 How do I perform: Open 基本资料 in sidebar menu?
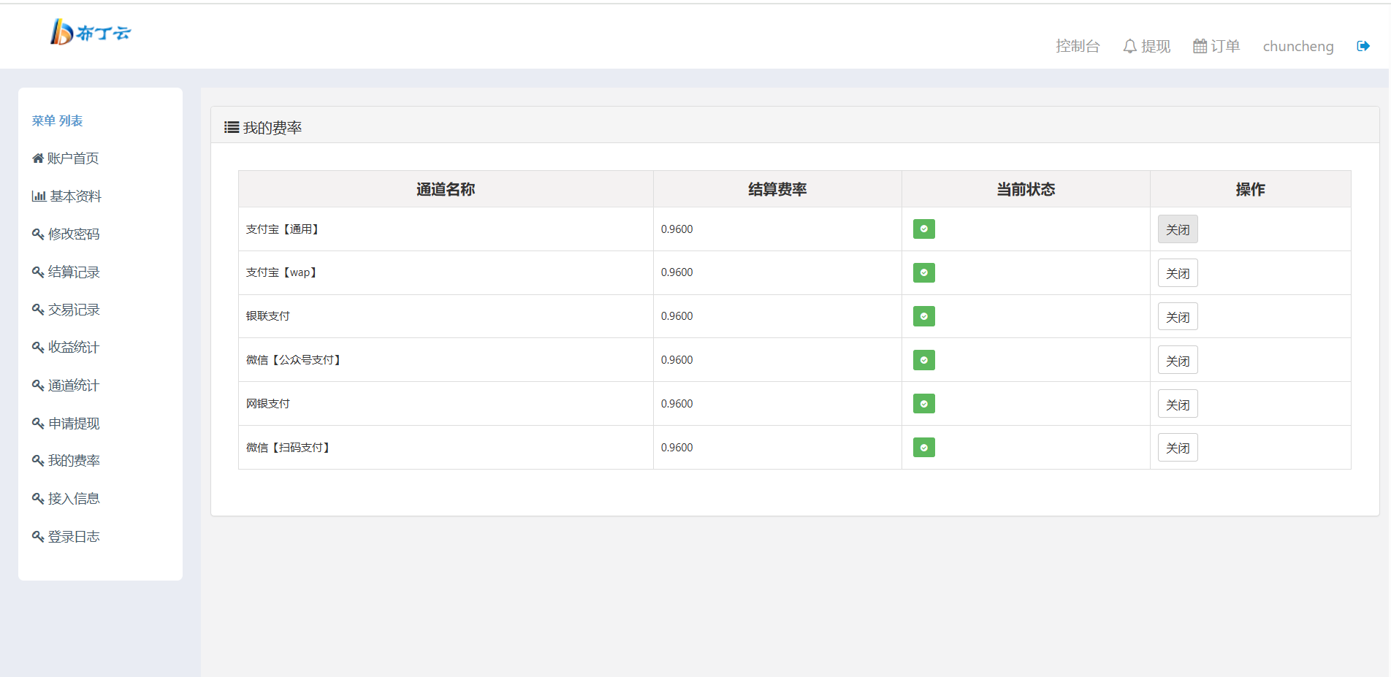(67, 196)
